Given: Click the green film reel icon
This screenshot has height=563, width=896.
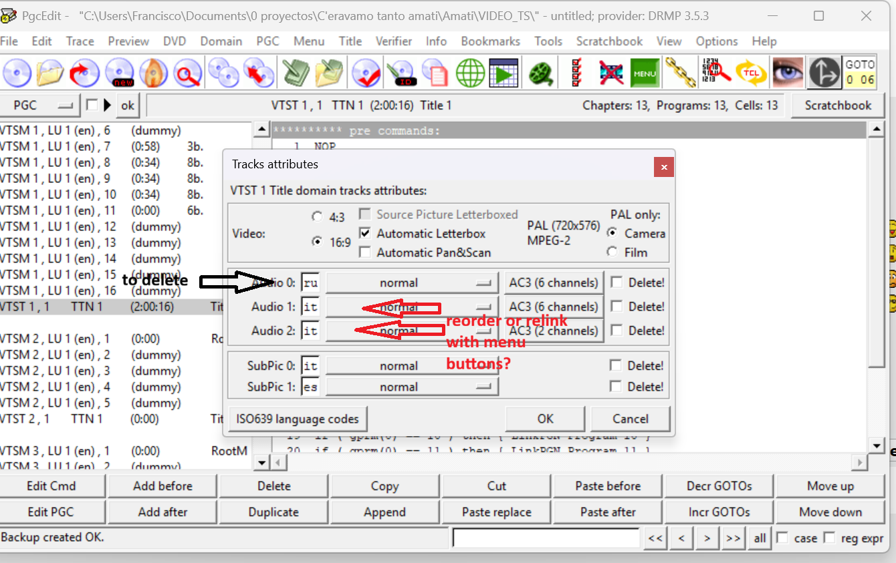Looking at the screenshot, I should point(541,73).
